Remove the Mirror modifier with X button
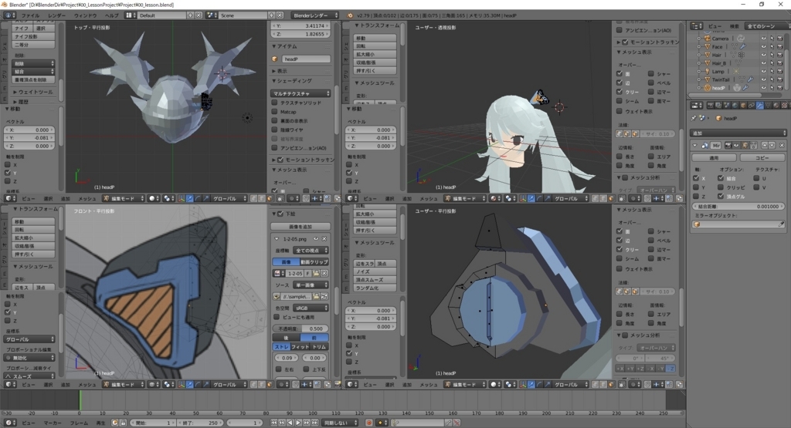Viewport: 791px width, 428px height. pos(782,145)
